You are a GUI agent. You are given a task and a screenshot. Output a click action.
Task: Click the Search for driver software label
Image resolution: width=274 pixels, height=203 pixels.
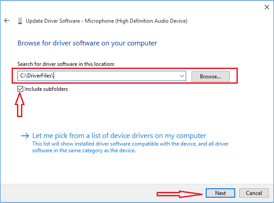click(66, 64)
